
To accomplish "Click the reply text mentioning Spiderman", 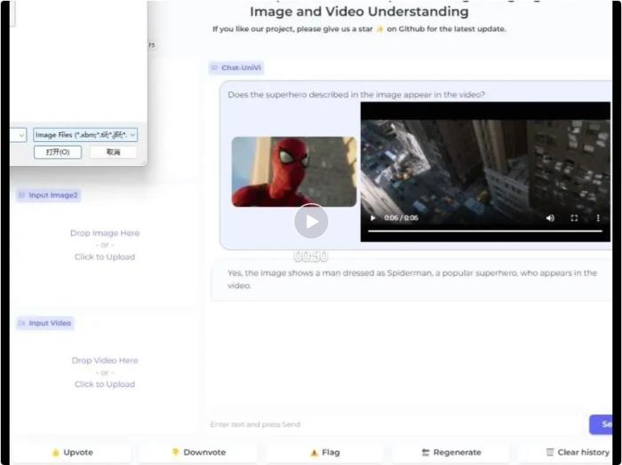I will tap(412, 279).
